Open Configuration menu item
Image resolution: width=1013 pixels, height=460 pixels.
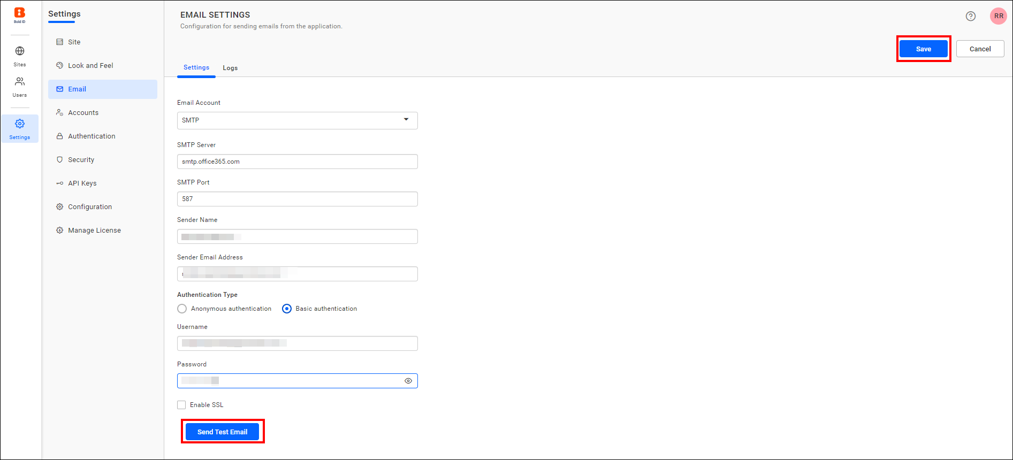tap(103, 207)
